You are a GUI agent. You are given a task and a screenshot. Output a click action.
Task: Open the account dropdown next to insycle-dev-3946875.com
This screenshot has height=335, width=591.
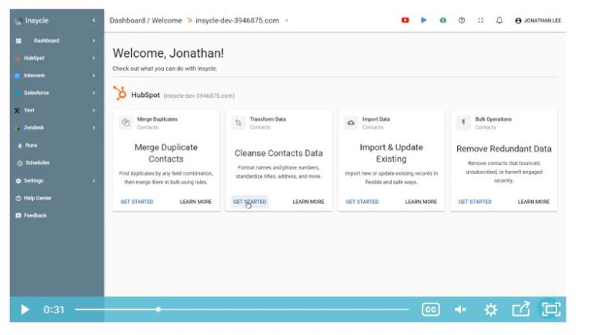point(287,21)
